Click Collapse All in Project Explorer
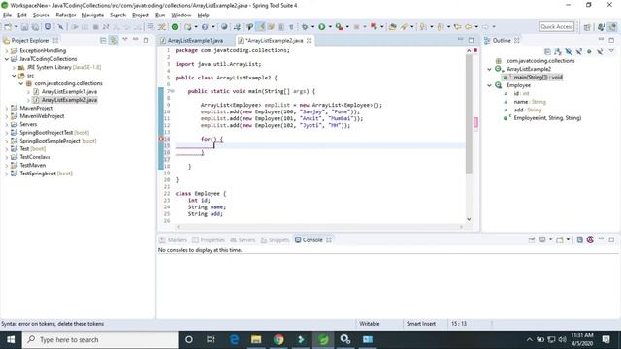Viewport: 621px width, 349px height. click(x=103, y=40)
